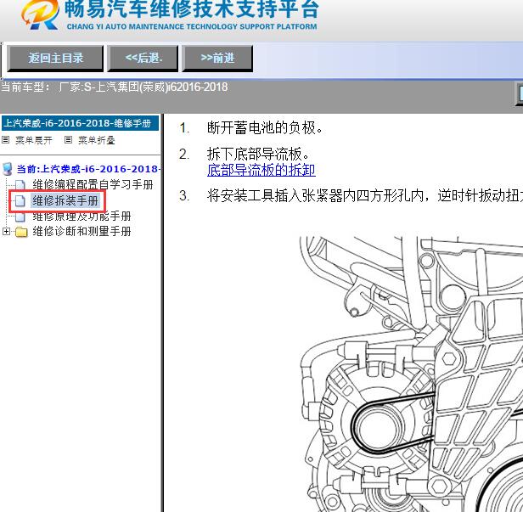
Task: Click the 维修拆装手册 document icon
Action: tap(20, 200)
